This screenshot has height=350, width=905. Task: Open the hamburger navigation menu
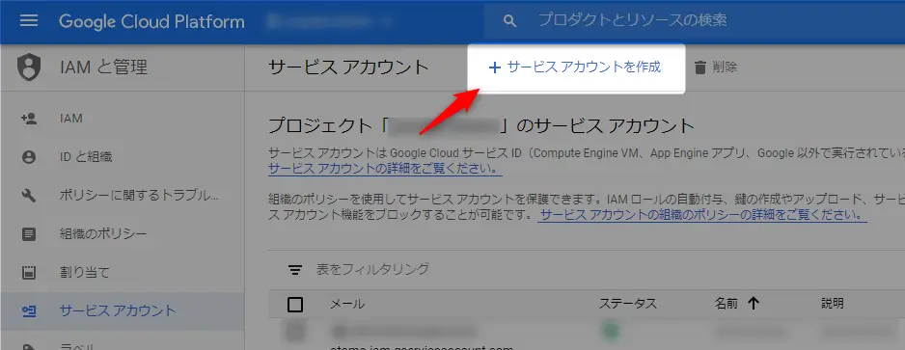tap(29, 21)
